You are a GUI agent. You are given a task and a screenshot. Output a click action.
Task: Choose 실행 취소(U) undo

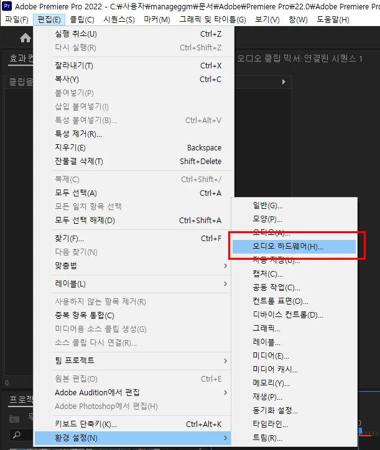click(134, 34)
